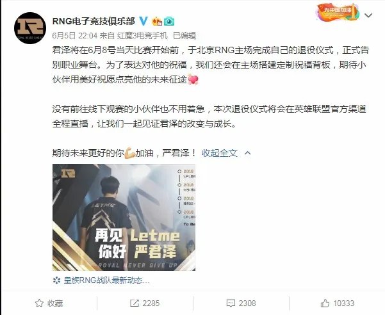
Task: Open the Letme farewell poster image
Action: click(124, 217)
